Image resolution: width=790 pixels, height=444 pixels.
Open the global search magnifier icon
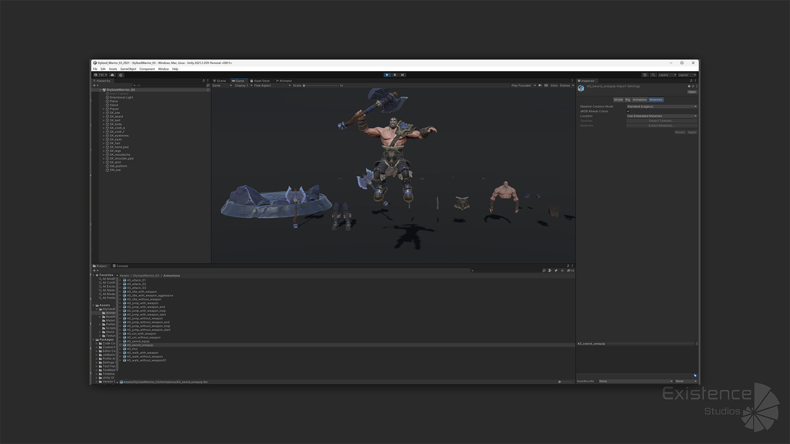[x=653, y=75]
